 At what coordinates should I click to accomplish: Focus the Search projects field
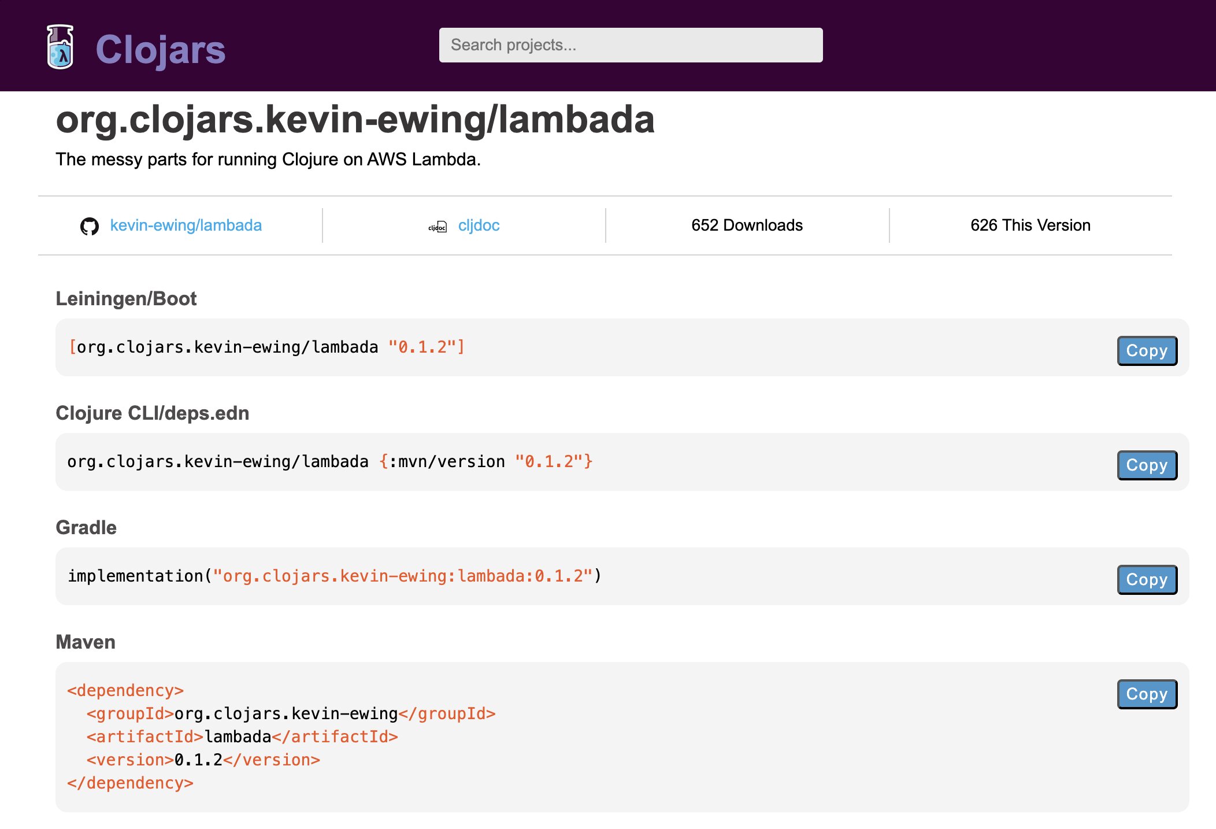(631, 45)
